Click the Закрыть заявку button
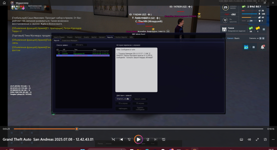The height and width of the screenshot is (150, 277). pyautogui.click(x=140, y=99)
